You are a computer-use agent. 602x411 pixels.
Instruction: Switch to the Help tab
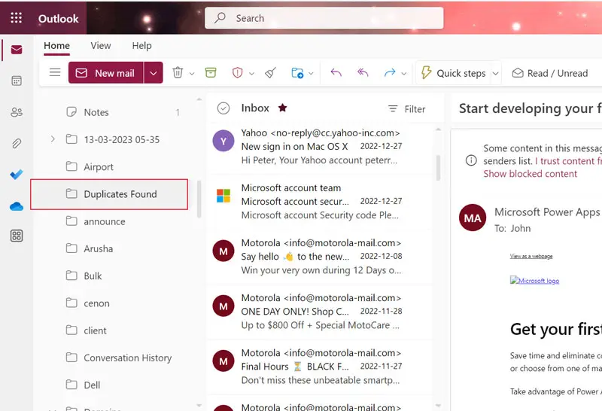click(141, 46)
